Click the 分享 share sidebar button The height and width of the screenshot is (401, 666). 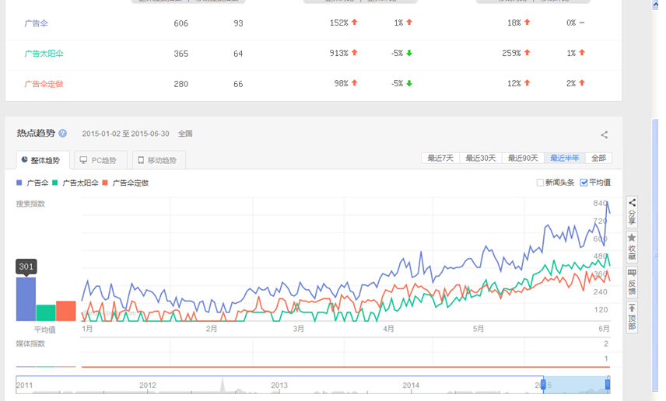coord(632,208)
